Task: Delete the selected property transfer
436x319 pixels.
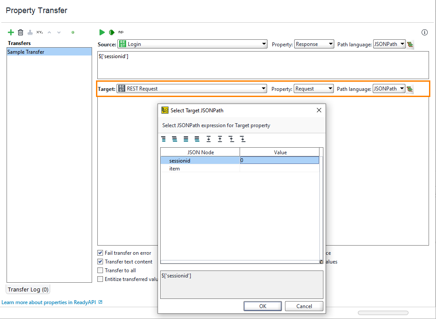Action: tap(20, 32)
